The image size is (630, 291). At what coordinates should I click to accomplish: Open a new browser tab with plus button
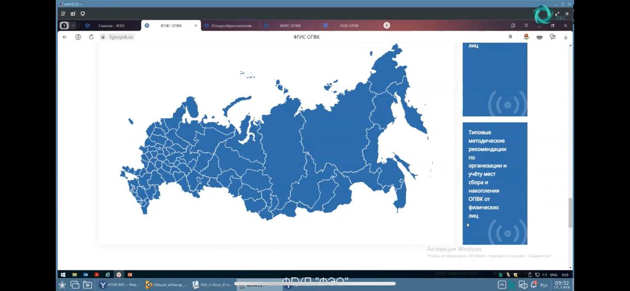click(387, 26)
